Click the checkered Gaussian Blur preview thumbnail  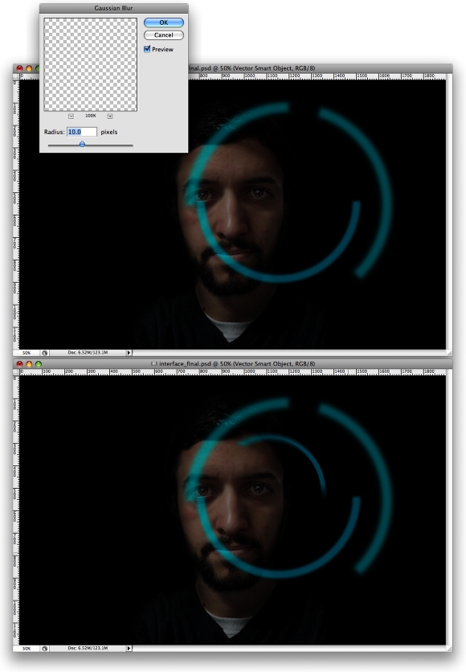(90, 64)
